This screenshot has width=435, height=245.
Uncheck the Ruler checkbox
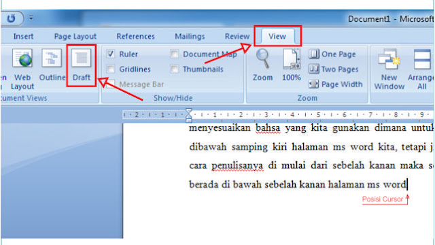[110, 54]
